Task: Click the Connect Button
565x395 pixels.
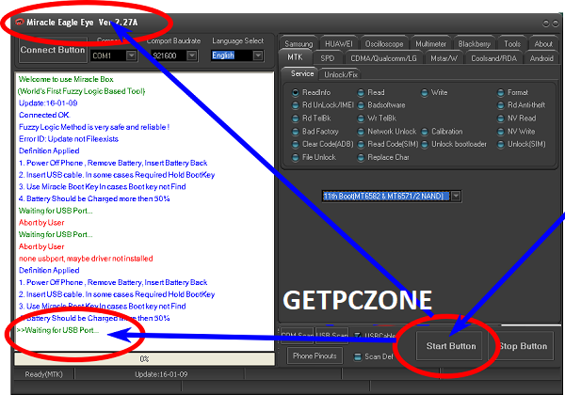Action: (52, 50)
